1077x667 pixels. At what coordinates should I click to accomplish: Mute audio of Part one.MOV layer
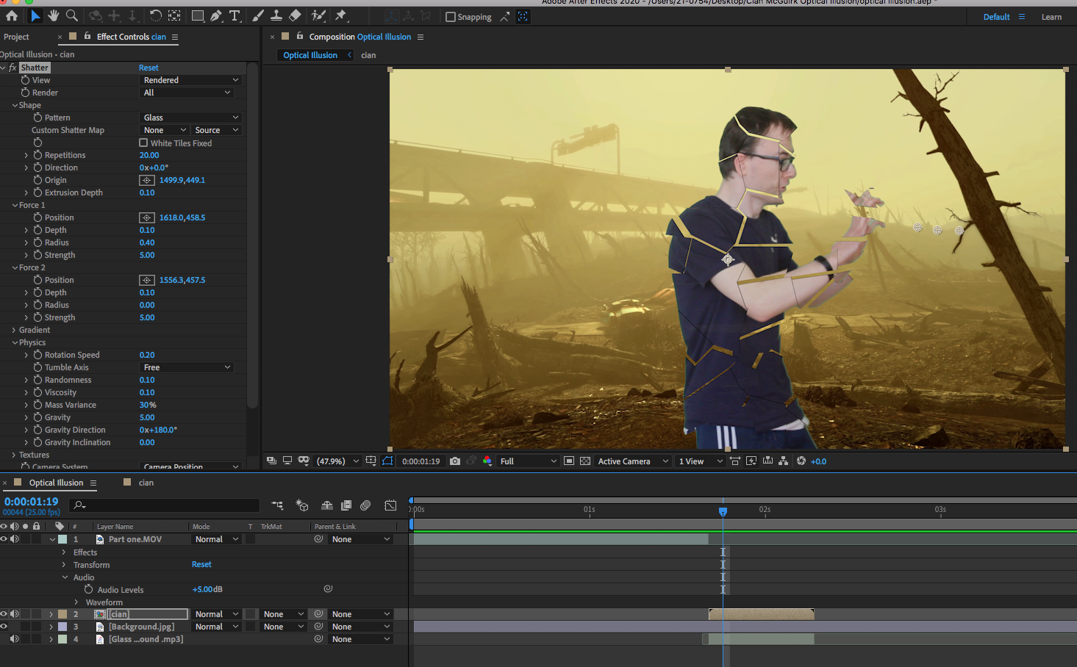15,539
